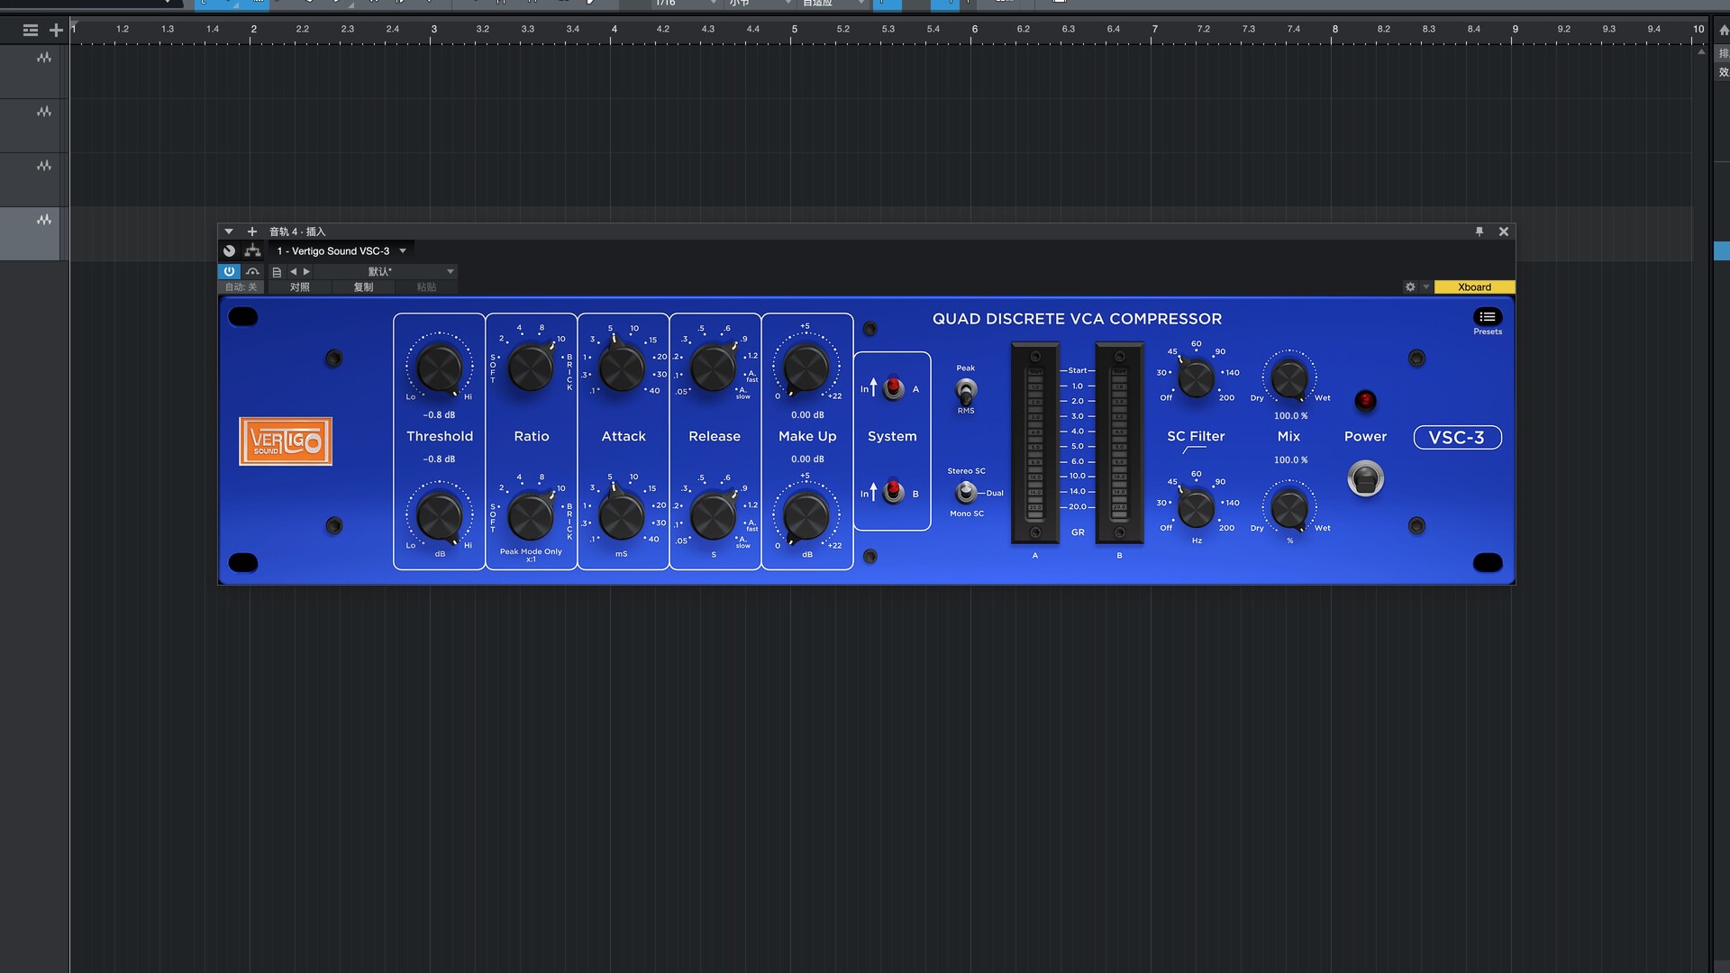Click the sidechain icon next to bypass
Viewport: 1730px width, 973px height.
click(252, 271)
